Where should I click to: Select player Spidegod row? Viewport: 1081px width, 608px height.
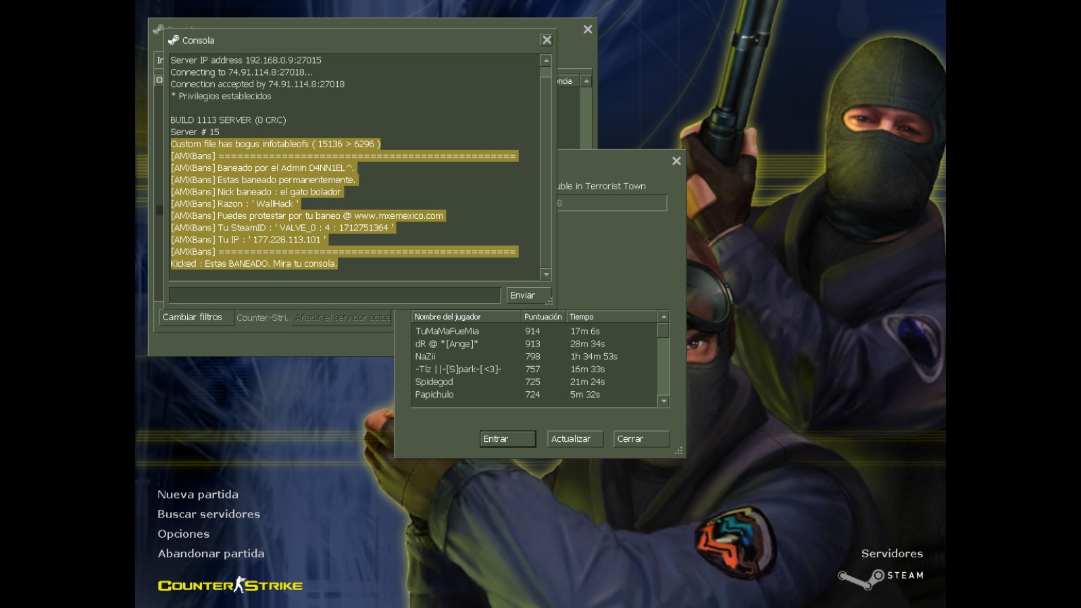pyautogui.click(x=534, y=382)
